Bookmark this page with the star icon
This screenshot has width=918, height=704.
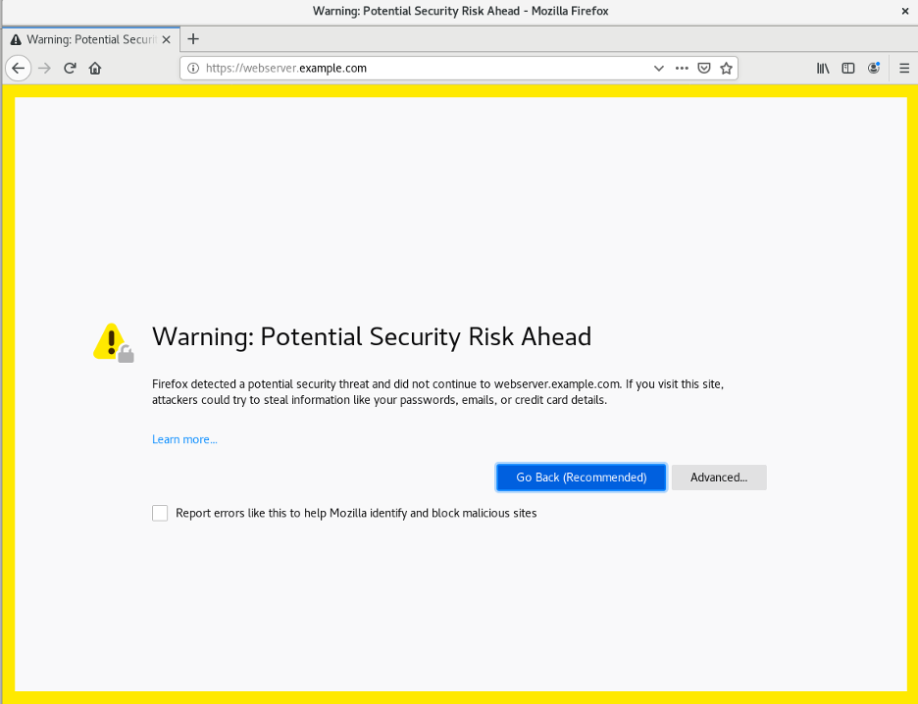726,68
